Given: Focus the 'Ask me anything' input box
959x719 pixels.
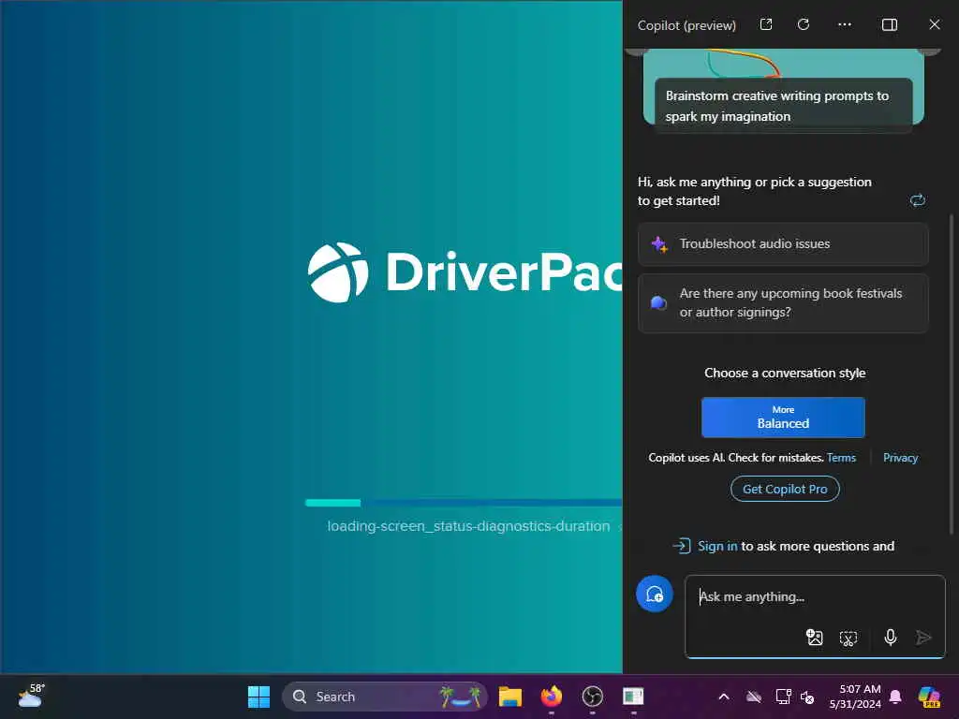Looking at the screenshot, I should pos(815,616).
